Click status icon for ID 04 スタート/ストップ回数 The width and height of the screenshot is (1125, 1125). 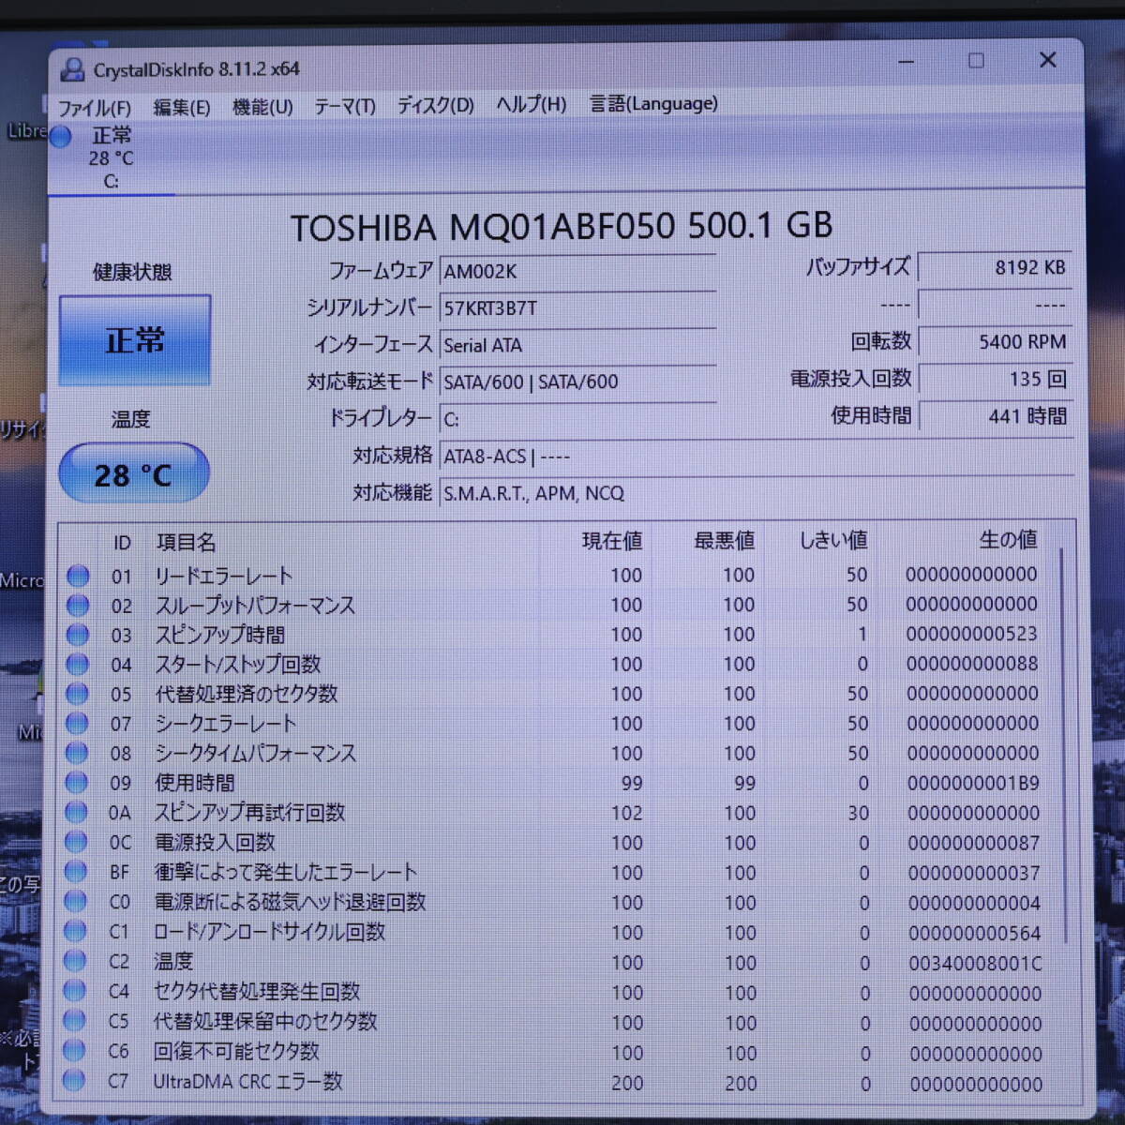[77, 664]
